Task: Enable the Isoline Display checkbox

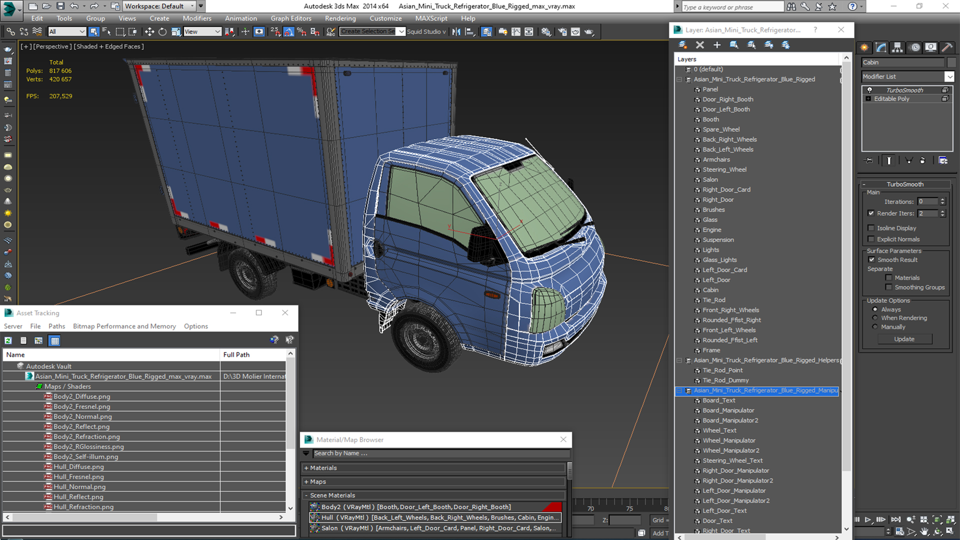Action: (x=871, y=228)
